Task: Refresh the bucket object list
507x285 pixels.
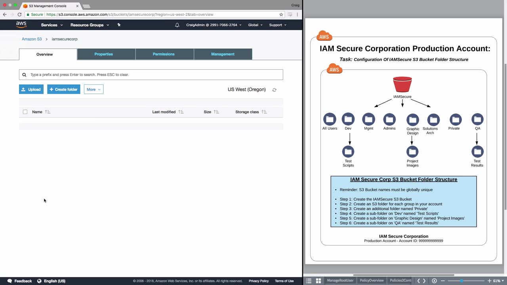Action: point(274,90)
